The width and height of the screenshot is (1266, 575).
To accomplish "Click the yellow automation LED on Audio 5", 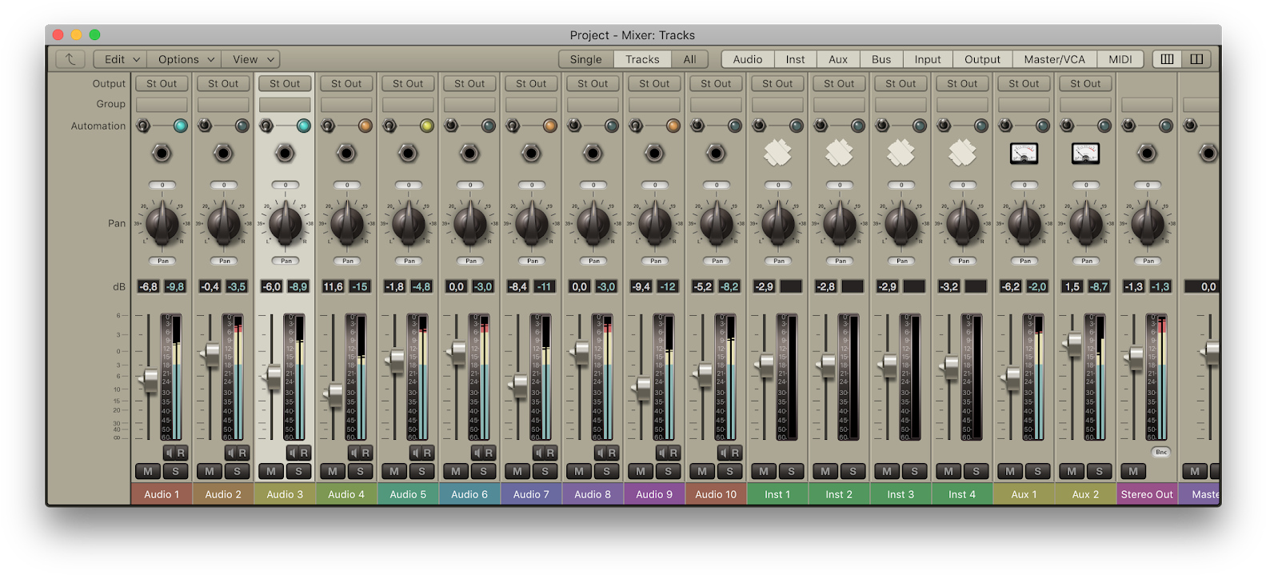I will point(427,126).
